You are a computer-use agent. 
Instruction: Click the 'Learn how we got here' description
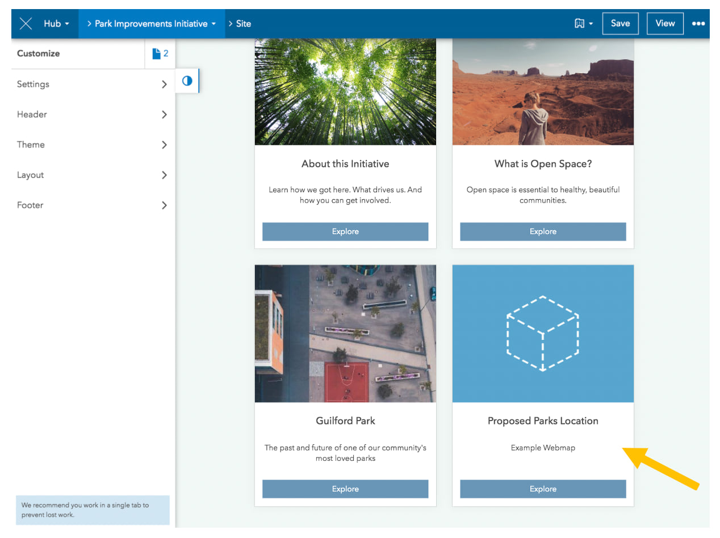coord(345,195)
